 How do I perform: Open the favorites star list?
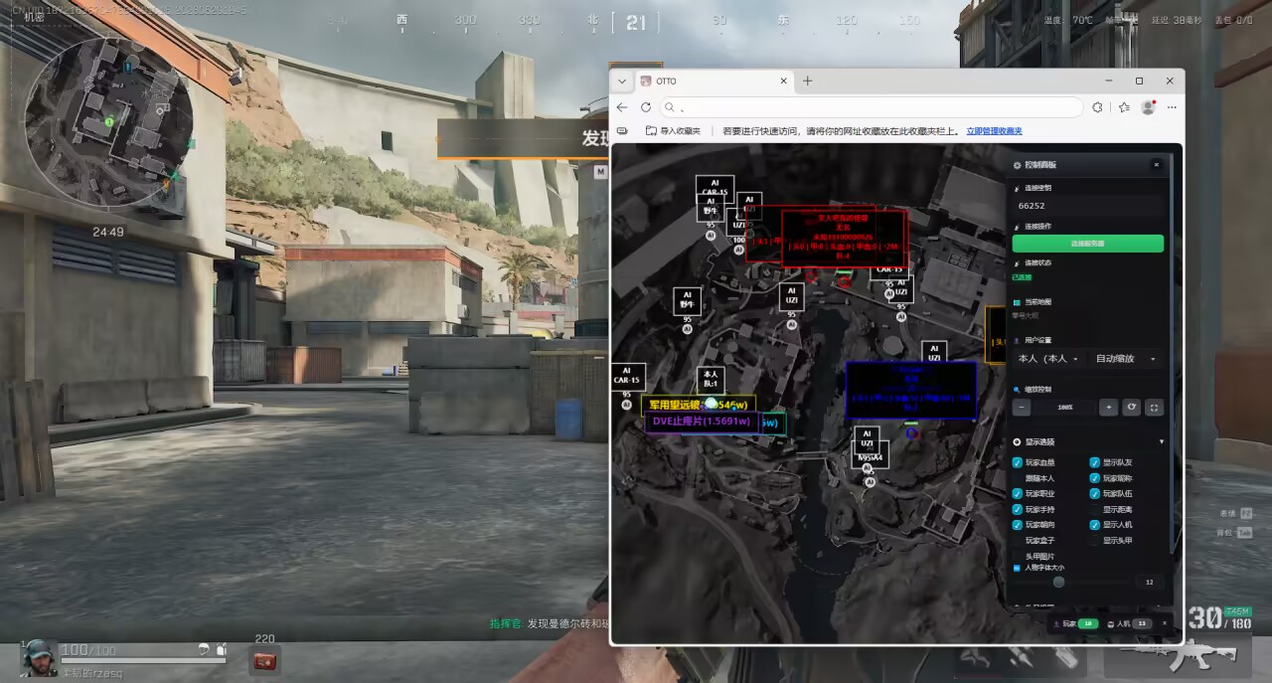1124,107
